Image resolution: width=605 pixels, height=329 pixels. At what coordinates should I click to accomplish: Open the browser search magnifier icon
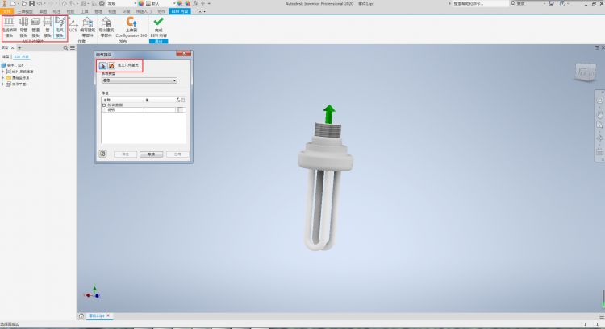coord(65,48)
